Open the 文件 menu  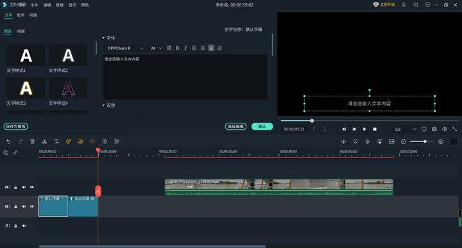click(35, 5)
